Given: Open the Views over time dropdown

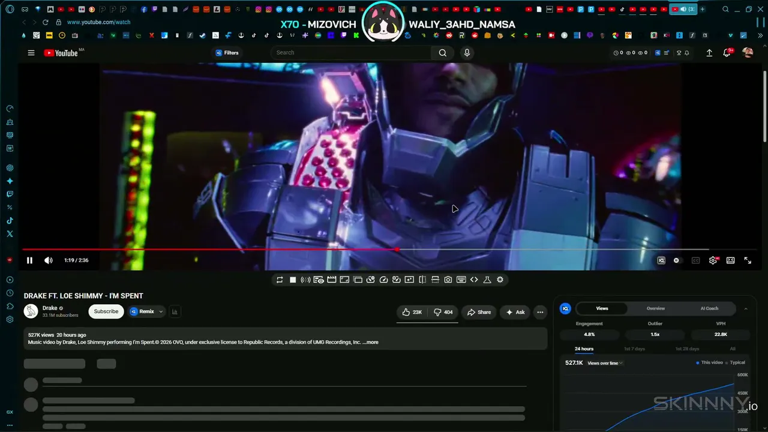Looking at the screenshot, I should click(x=605, y=363).
